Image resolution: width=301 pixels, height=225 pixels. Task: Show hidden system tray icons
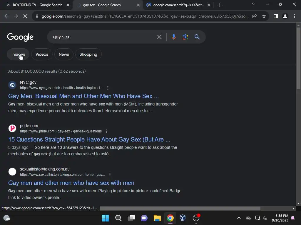click(x=239, y=218)
